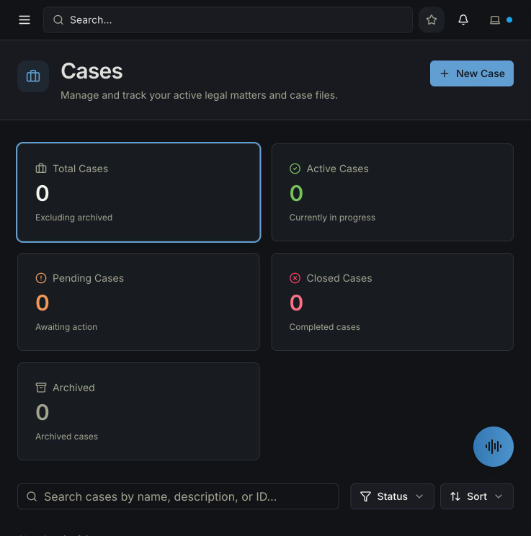Filter by the Pending Cases card
Image resolution: width=531 pixels, height=536 pixels.
138,302
